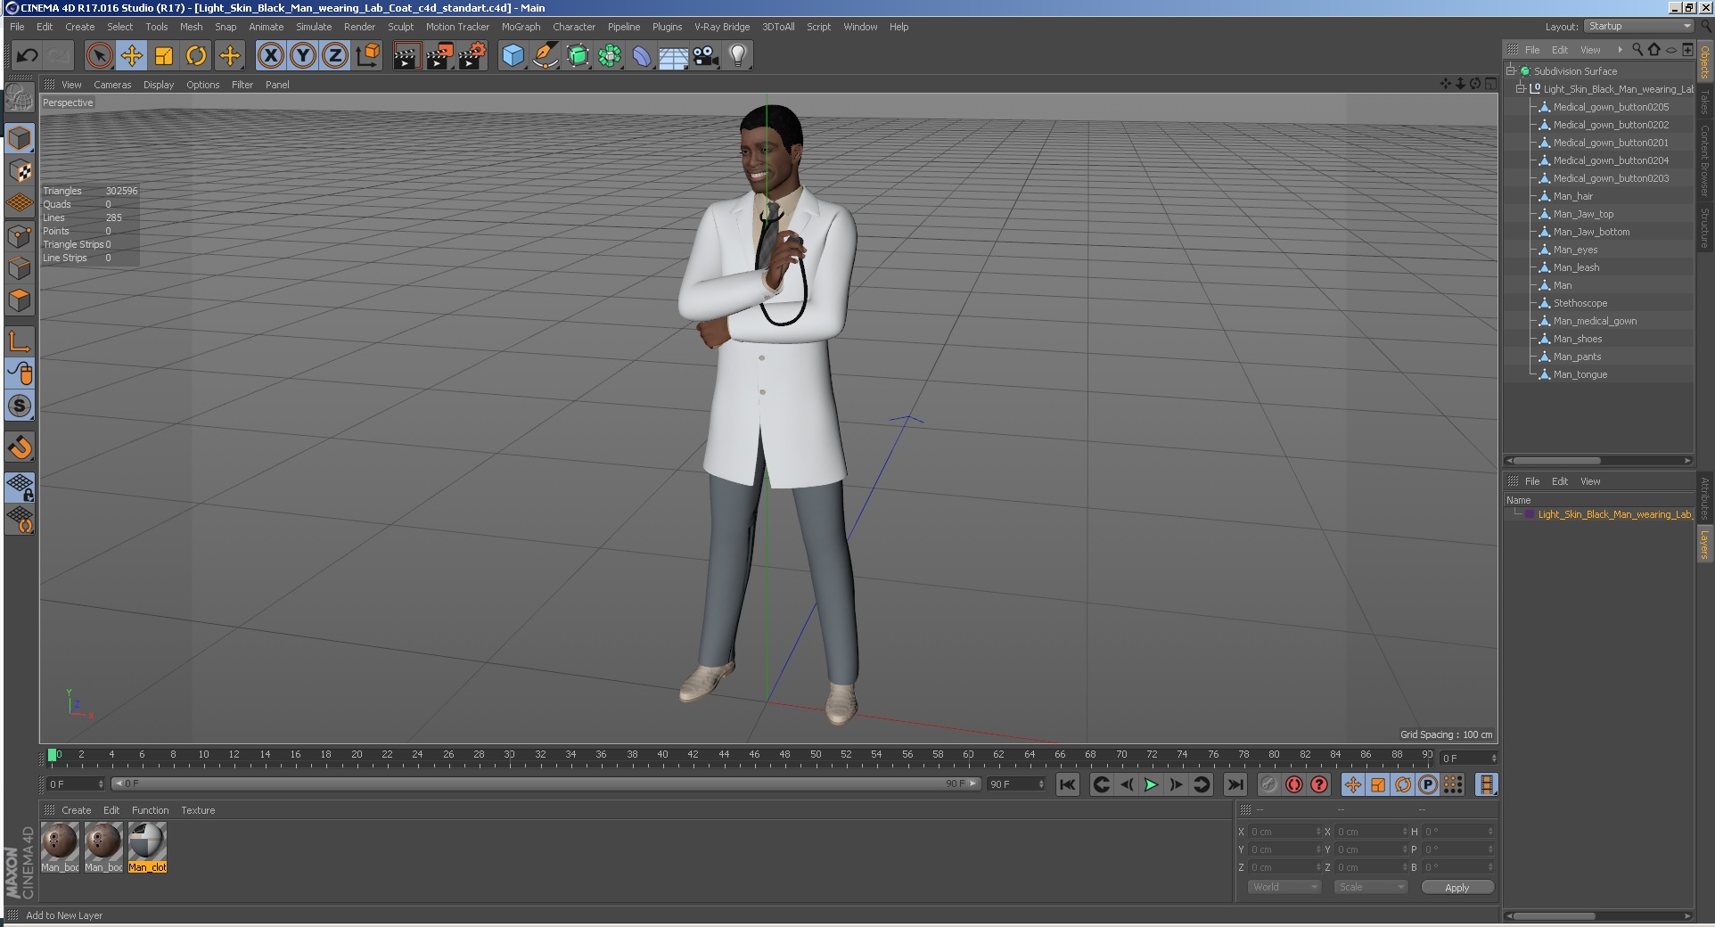Select the Man_medical_gown object
Screen dimensions: 1715x927
click(x=1595, y=321)
